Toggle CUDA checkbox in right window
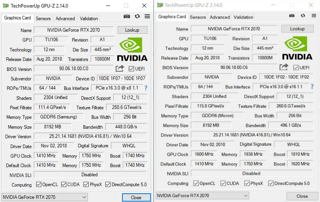Screen dimensions: 320x202 (x=223, y=183)
